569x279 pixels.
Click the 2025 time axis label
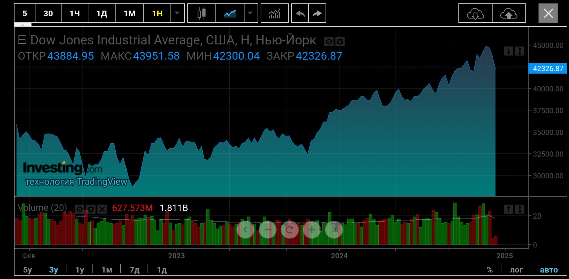[505, 256]
